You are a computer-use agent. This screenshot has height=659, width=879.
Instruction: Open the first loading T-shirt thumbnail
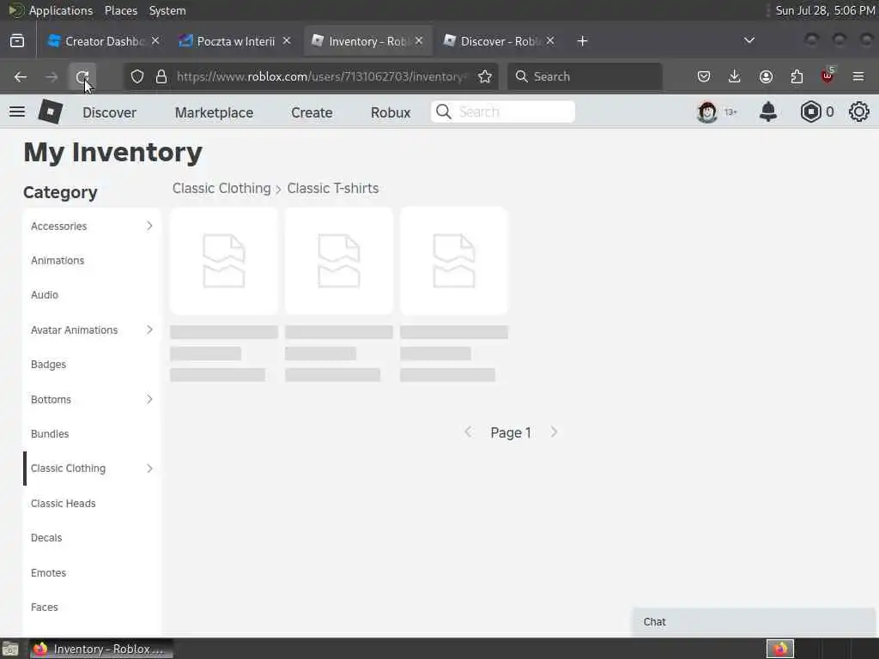pos(224,261)
